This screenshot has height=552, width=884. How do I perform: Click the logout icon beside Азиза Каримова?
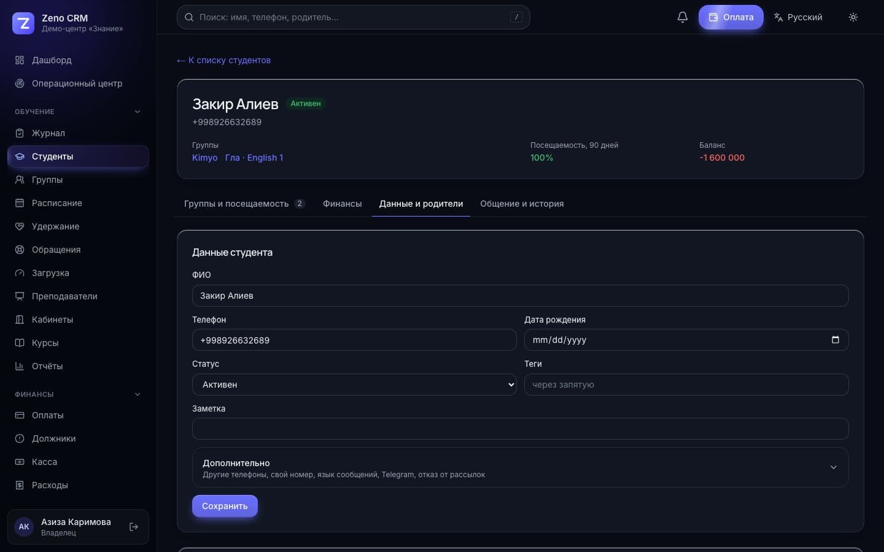pos(134,527)
